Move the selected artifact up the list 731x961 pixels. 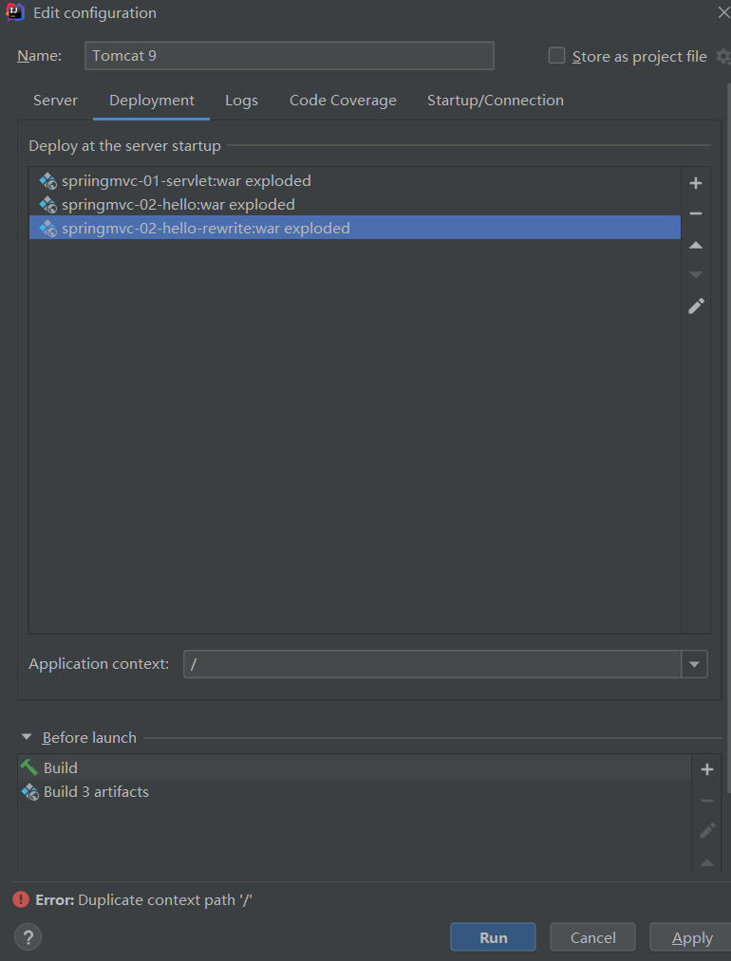click(696, 244)
